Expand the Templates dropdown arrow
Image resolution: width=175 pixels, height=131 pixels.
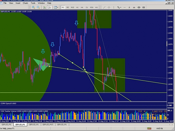click(58, 7)
